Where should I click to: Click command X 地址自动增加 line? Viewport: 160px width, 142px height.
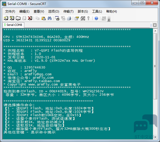(35, 125)
